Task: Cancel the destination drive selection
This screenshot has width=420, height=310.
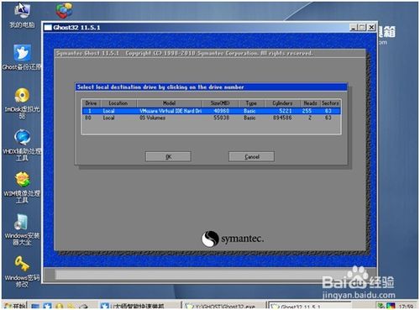Action: (251, 157)
